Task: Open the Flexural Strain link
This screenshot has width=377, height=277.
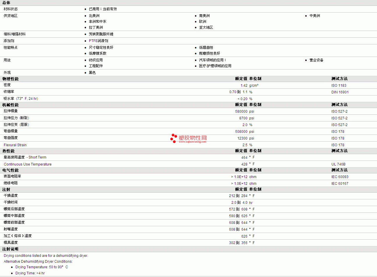Action: tap(15, 145)
